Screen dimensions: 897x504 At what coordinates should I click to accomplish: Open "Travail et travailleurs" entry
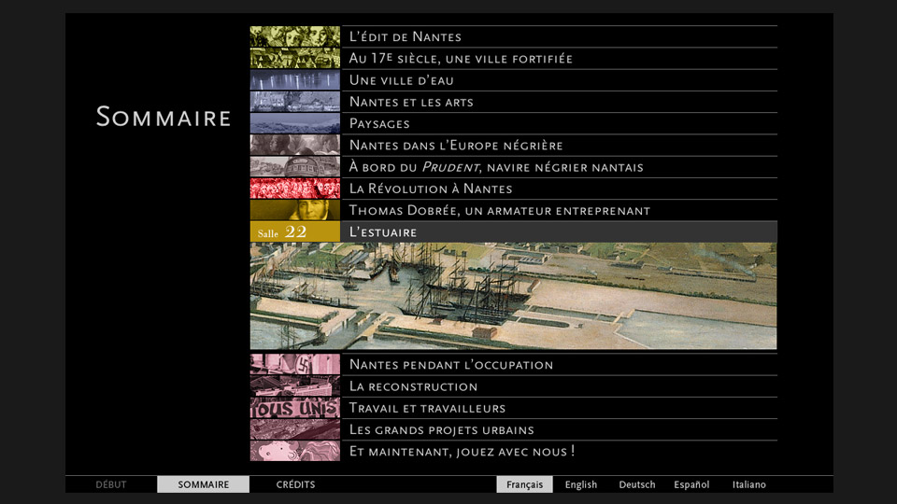tap(559, 408)
